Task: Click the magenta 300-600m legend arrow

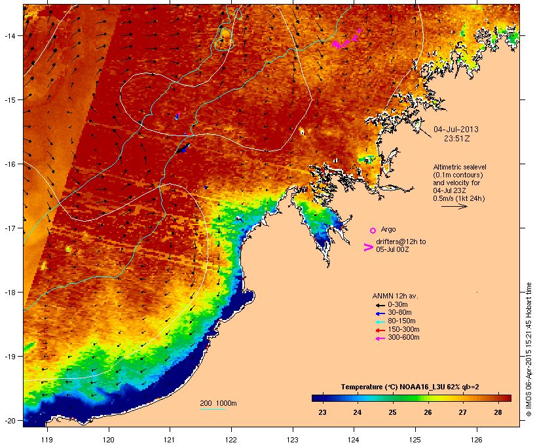Action: (380, 338)
